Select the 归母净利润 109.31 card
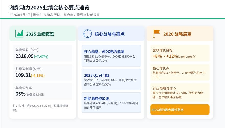Screen dimensions: 225x128 point(42,72)
